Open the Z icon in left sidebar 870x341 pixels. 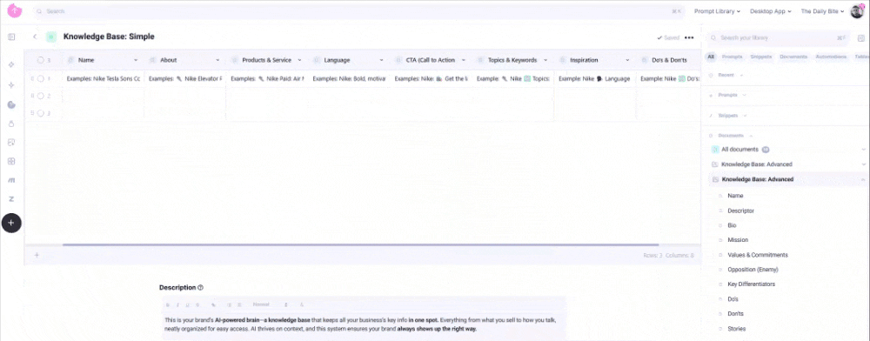11,199
